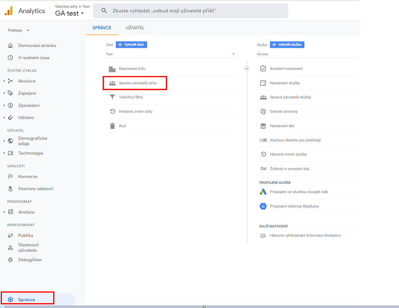Click the Google Ads logo icon

click(x=263, y=192)
